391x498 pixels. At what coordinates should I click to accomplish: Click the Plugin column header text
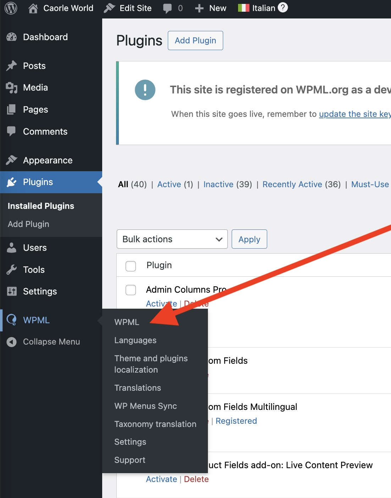pos(159,265)
